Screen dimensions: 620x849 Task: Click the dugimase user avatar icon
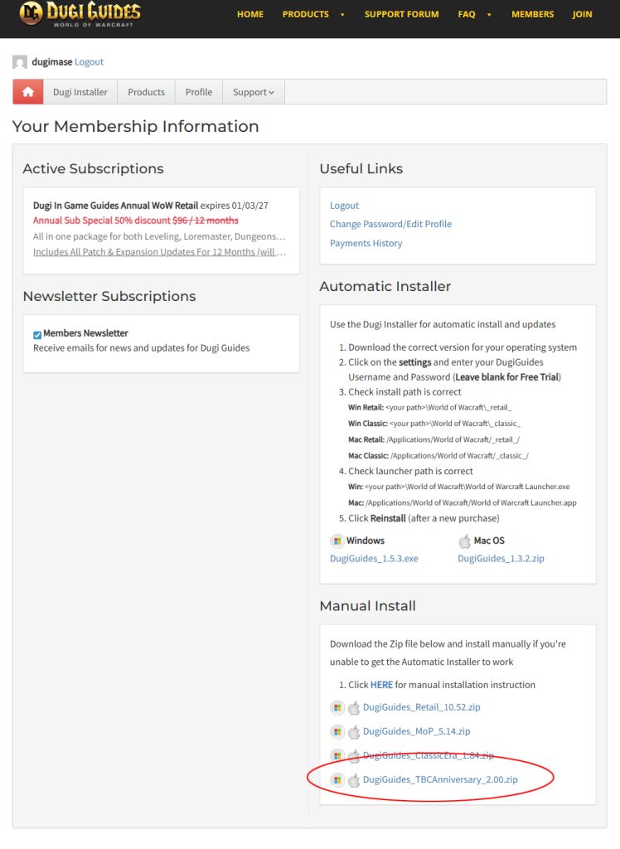[20, 62]
